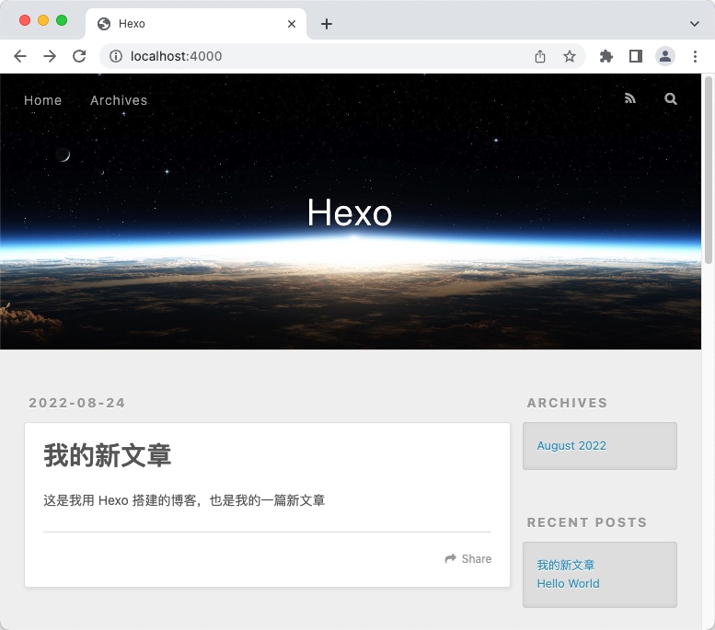Screen dimensions: 715x630
Task: View site information for localhost
Action: pos(116,56)
